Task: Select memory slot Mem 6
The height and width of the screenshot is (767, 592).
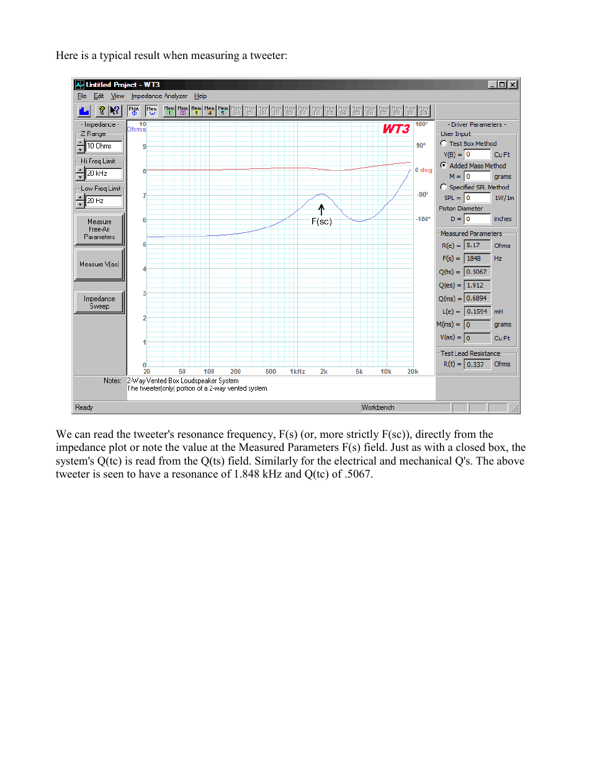Action: point(237,111)
